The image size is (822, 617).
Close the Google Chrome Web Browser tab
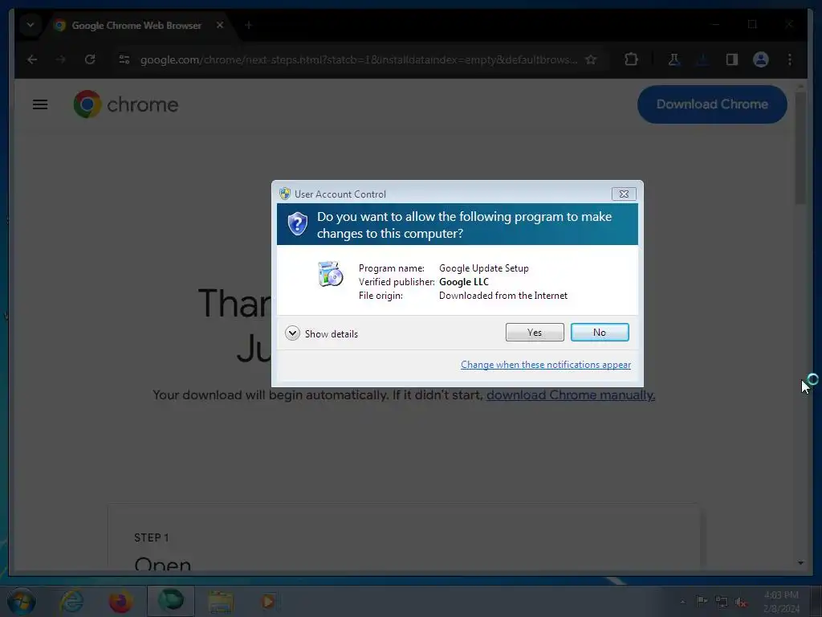tap(220, 25)
